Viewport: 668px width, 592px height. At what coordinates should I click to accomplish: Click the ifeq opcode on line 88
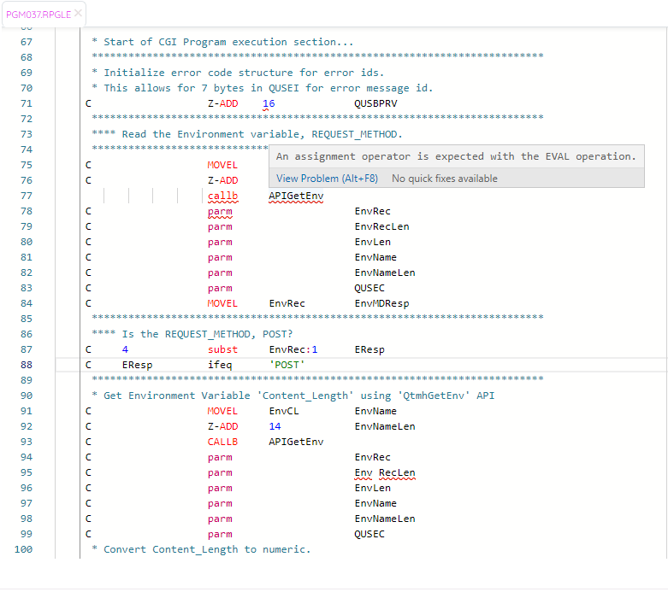coord(220,365)
